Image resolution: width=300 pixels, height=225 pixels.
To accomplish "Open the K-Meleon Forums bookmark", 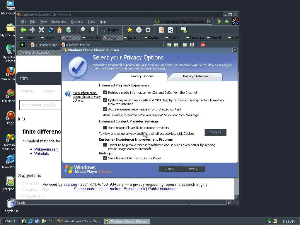I will 76,45.
